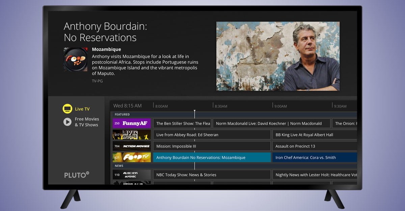This screenshot has height=211, width=405.
Task: Open The Ben Stiller Show: The Flea
Action: [x=182, y=123]
